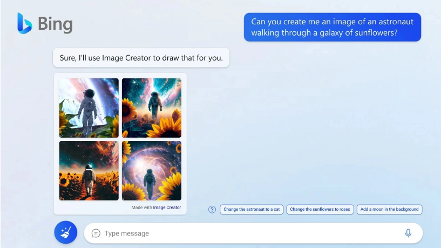Select "Add a moon in the background" suggestion
The image size is (441, 248).
(x=390, y=209)
